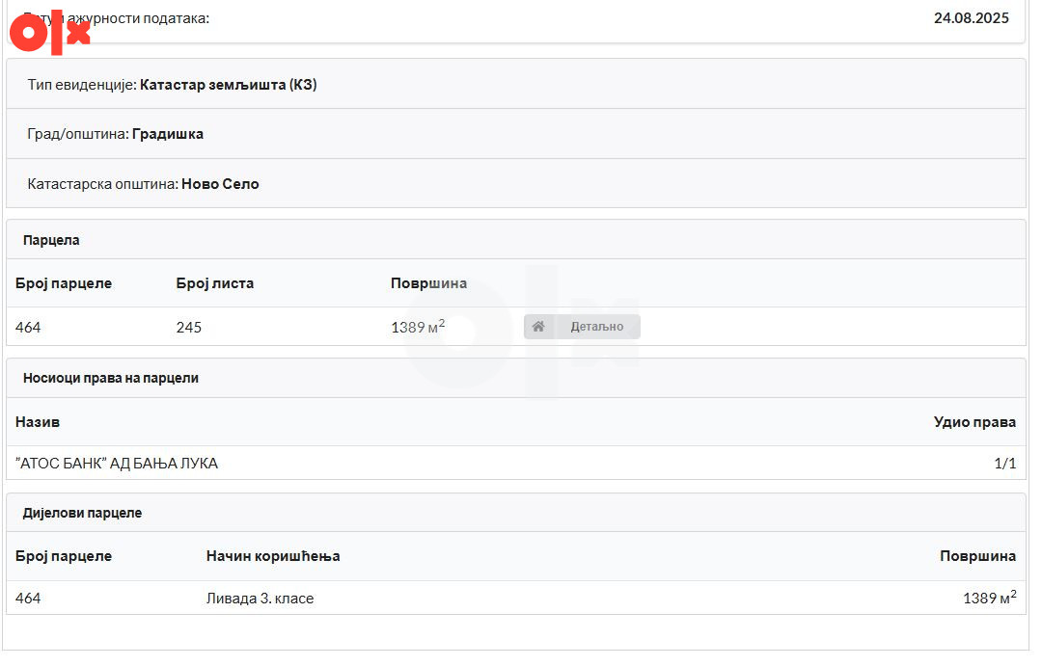Click the Површина header in Дијелови парцеле
1042x666 pixels.
tap(977, 556)
